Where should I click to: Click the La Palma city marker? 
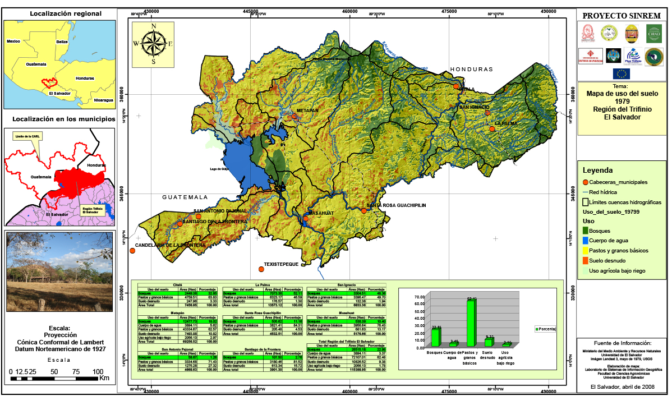(x=492, y=129)
